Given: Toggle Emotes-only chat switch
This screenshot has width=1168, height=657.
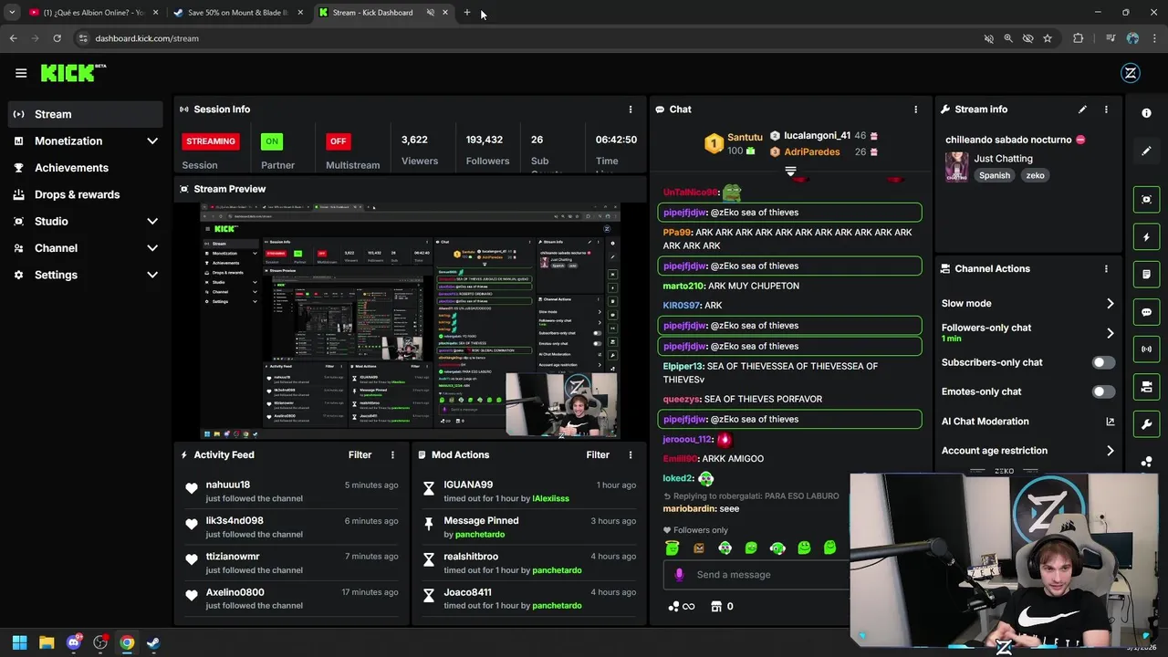Looking at the screenshot, I should click(1102, 391).
